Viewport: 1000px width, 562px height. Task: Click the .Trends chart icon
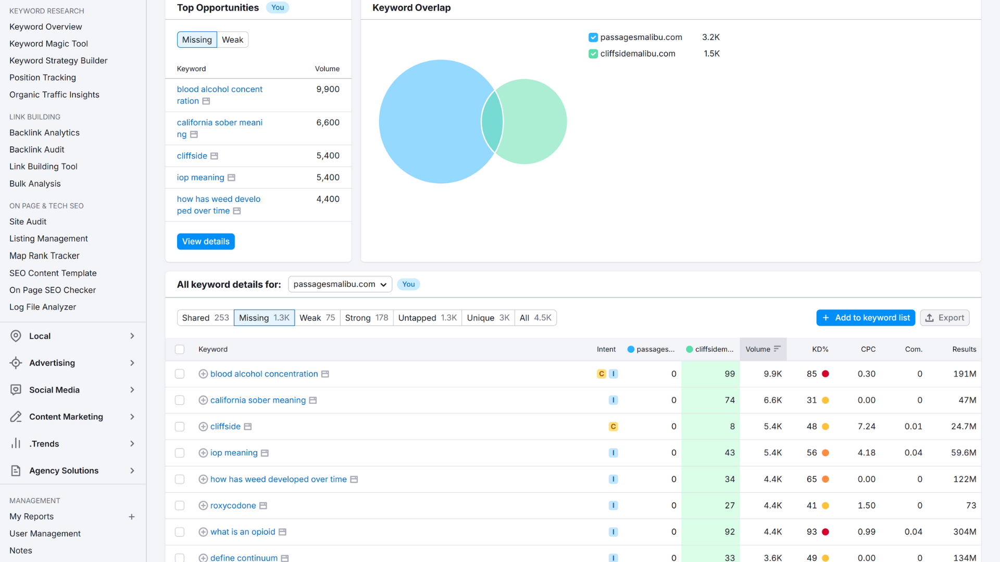pyautogui.click(x=15, y=443)
